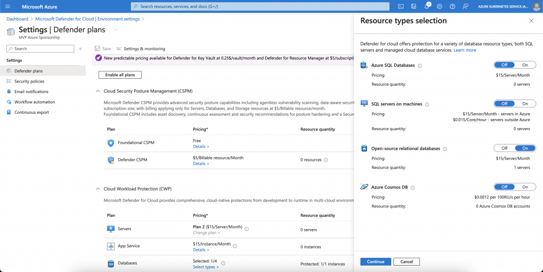Switch Azure Cosmos DB slider to On
This screenshot has width=543, height=272.
(525, 187)
